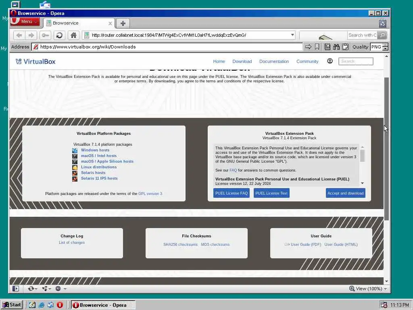Open the Solaris 11 IPS hosts link
The height and width of the screenshot is (310, 413).
99,178
